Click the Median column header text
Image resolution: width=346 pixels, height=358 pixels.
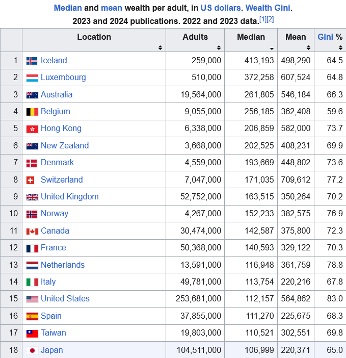point(251,37)
